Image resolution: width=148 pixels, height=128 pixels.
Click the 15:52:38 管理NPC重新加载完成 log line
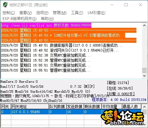pyautogui.click(x=46, y=60)
